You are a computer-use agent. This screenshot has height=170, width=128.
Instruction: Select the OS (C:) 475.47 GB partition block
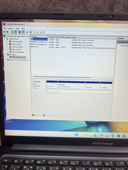tap(71, 87)
